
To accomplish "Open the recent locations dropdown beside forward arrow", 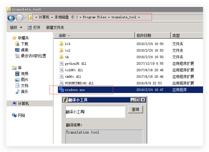I will click(25, 18).
